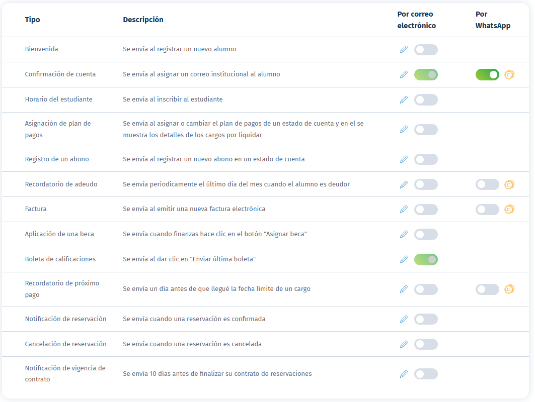Edit the Bienvenida email template pencil icon

[404, 49]
